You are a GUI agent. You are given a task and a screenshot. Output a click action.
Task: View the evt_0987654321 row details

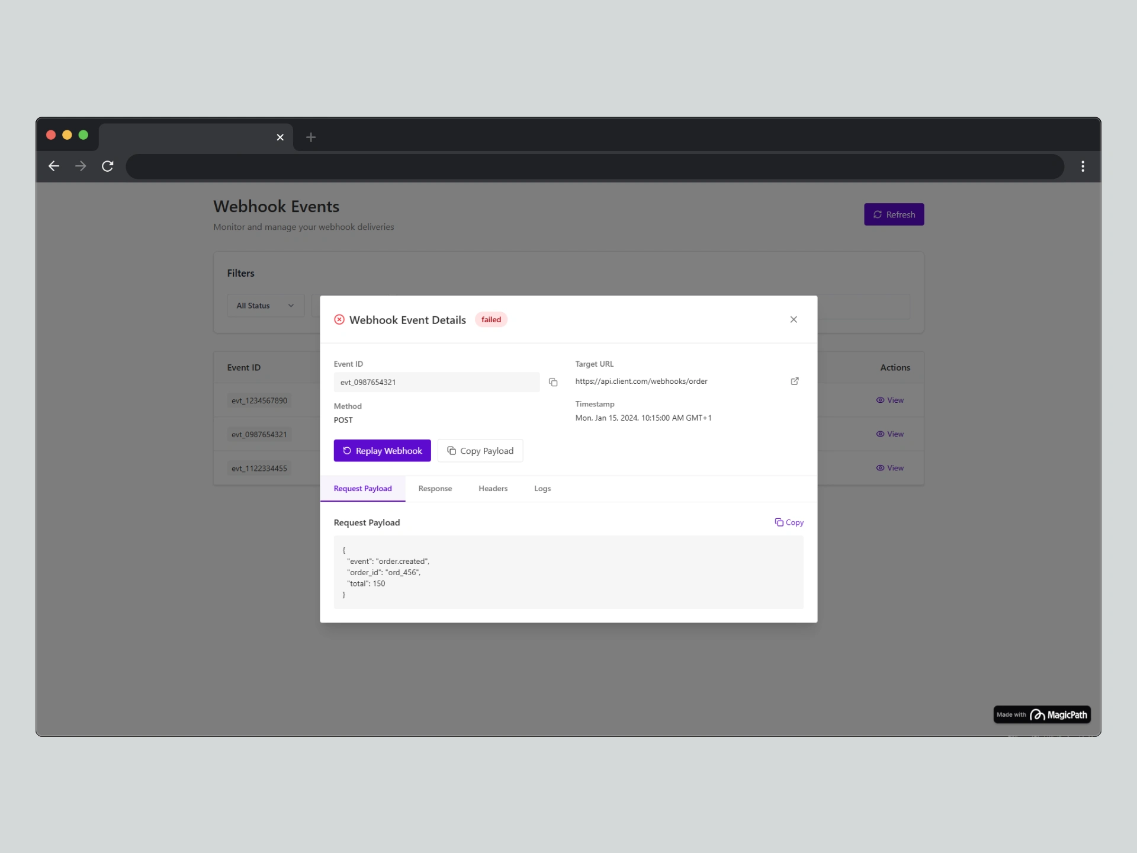coord(889,434)
